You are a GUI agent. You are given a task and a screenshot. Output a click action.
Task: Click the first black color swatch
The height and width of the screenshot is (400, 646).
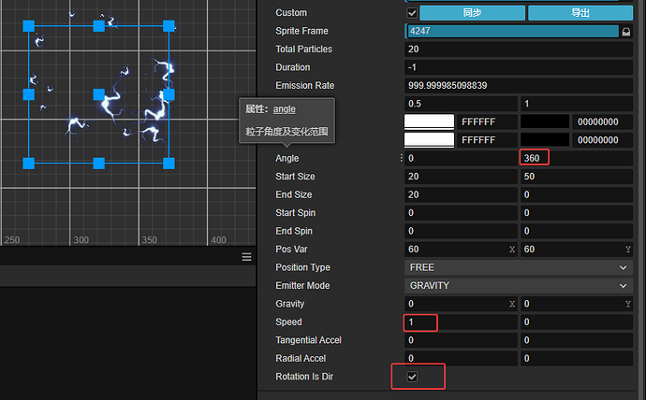[545, 121]
